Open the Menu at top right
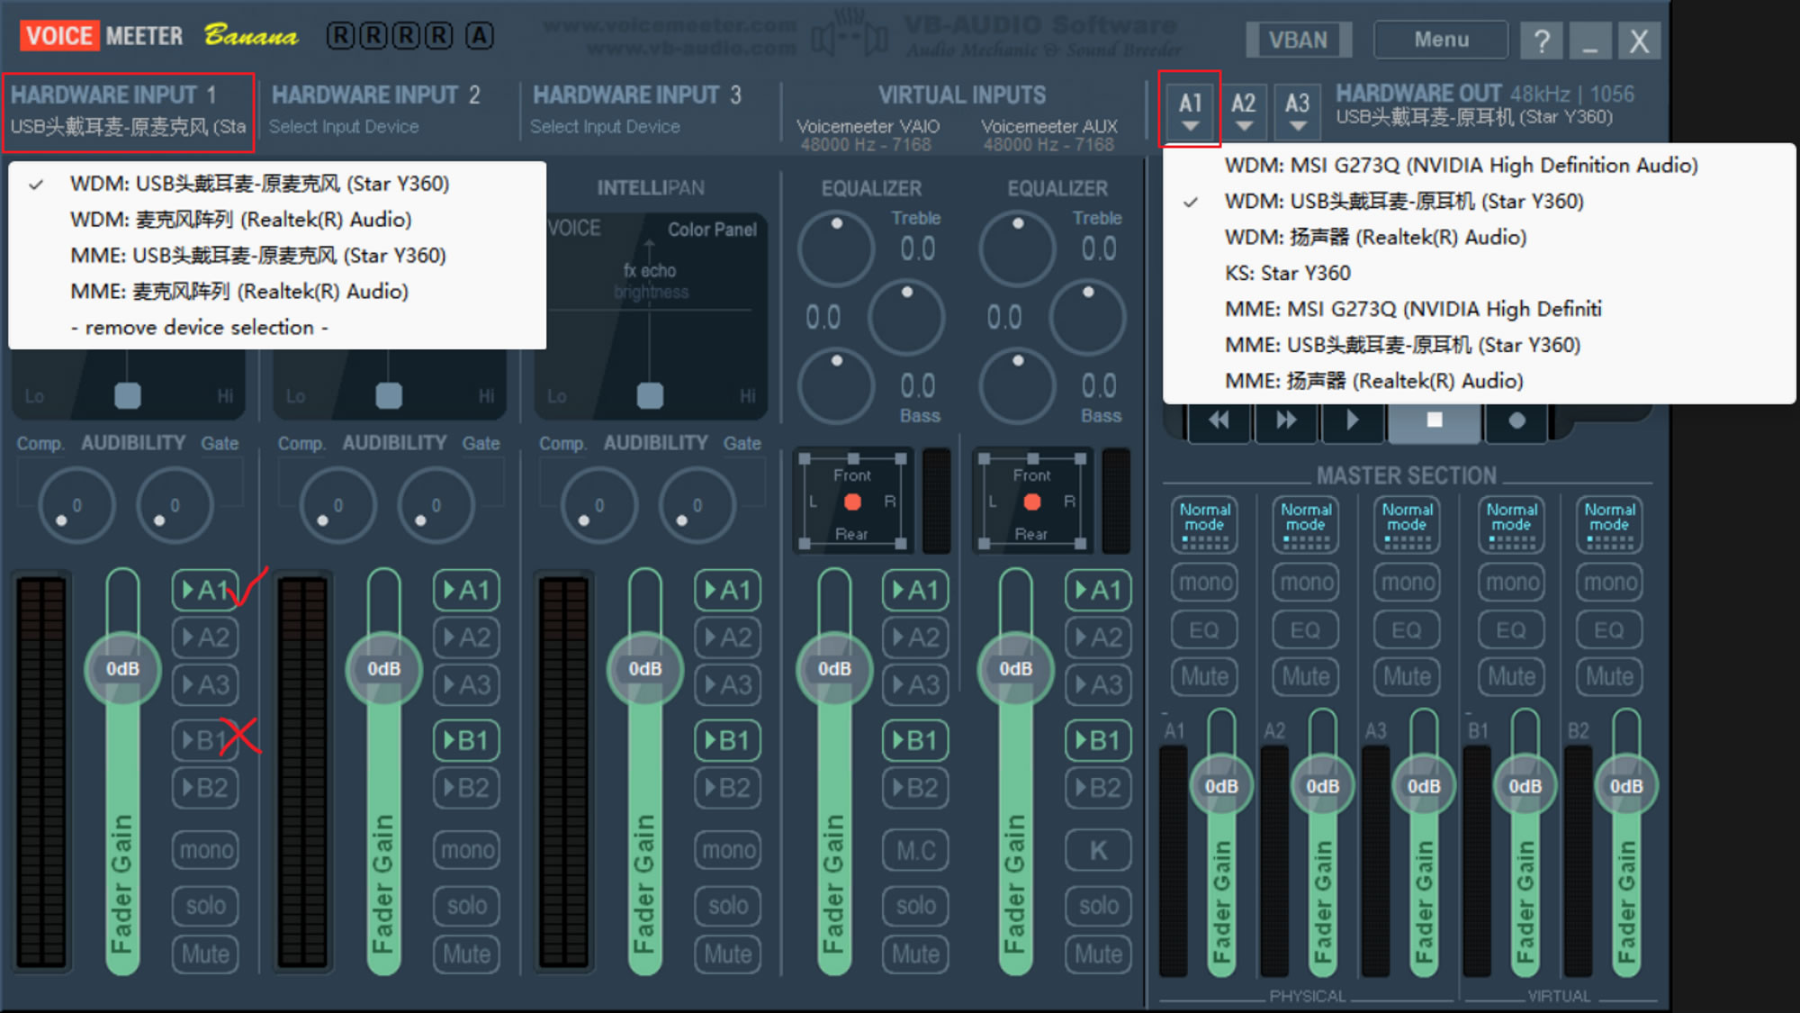 tap(1440, 40)
